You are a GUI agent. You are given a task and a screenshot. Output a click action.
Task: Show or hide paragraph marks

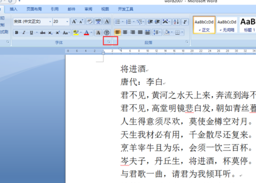click(185, 22)
